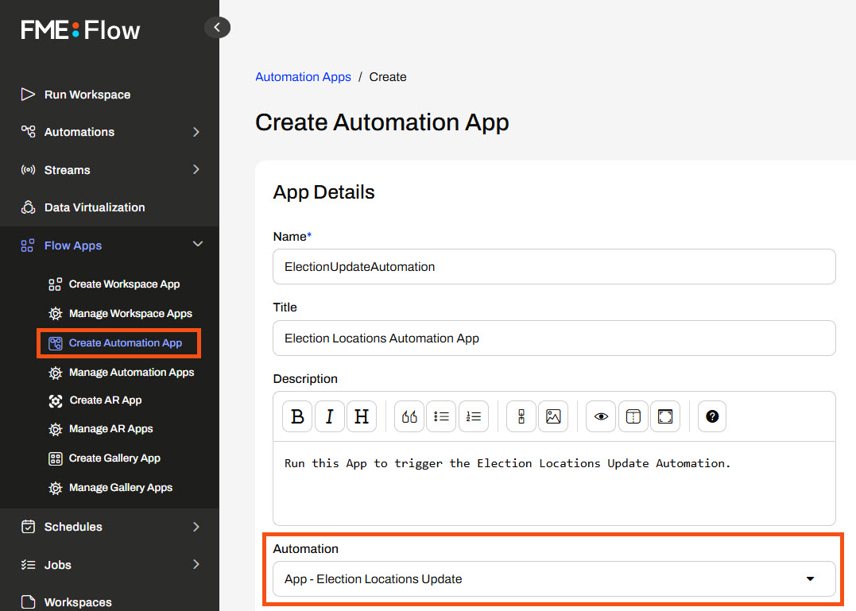Image resolution: width=856 pixels, height=611 pixels.
Task: Insert a blockquote with the quote button
Action: point(409,417)
